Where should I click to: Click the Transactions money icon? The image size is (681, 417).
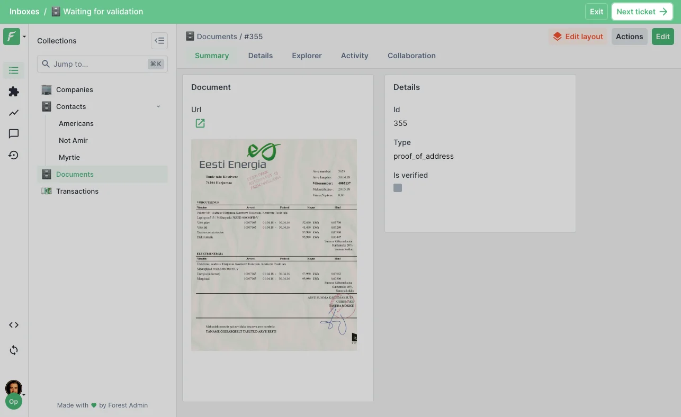(47, 191)
